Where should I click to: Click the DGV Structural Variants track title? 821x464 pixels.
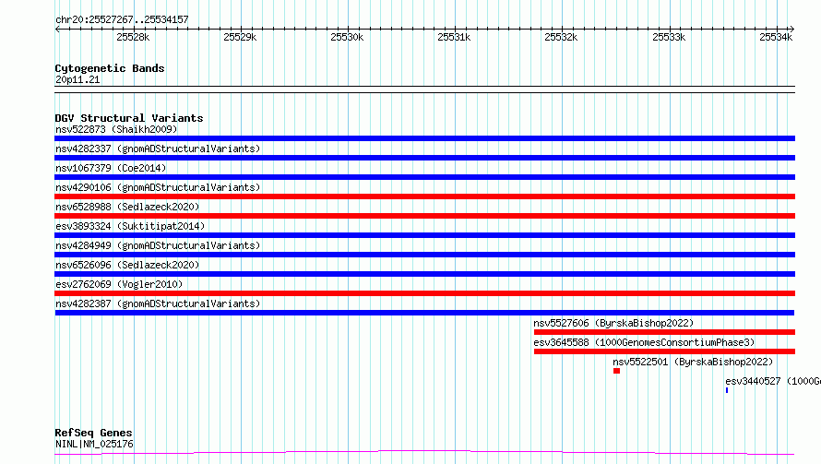[x=129, y=118]
